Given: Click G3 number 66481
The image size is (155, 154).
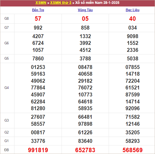Looking at the screenshot, I should pyautogui.click(x=85, y=117).
